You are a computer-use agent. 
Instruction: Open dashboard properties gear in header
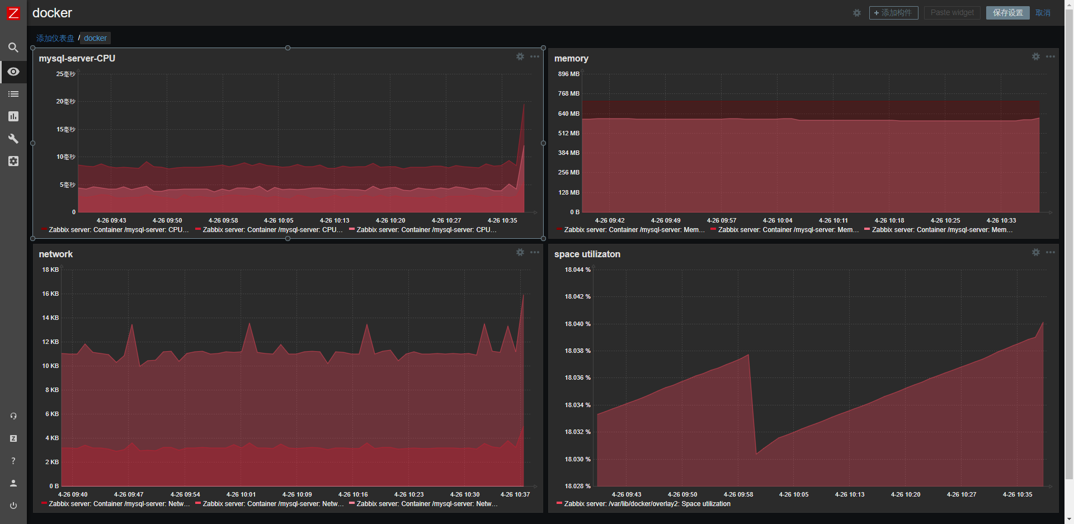856,13
